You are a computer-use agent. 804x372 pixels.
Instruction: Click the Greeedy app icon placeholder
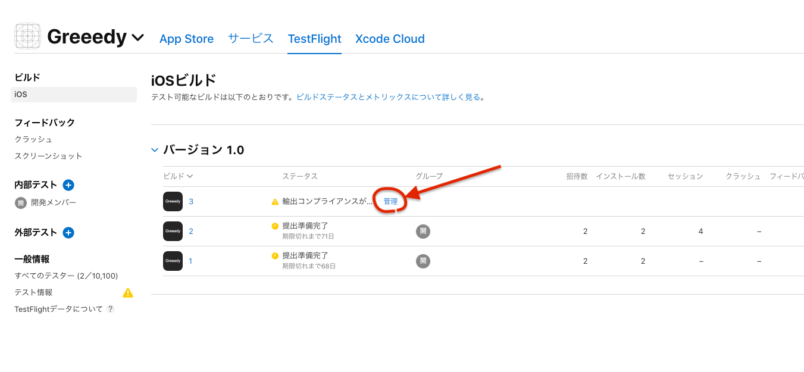coord(27,36)
